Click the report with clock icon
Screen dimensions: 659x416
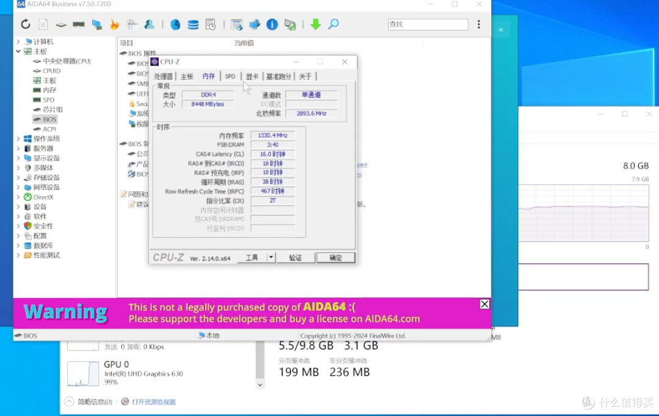click(x=211, y=24)
